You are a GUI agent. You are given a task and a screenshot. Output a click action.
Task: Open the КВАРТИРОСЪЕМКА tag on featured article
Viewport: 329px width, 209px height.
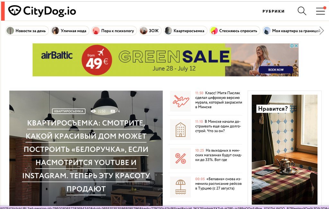coord(69,111)
